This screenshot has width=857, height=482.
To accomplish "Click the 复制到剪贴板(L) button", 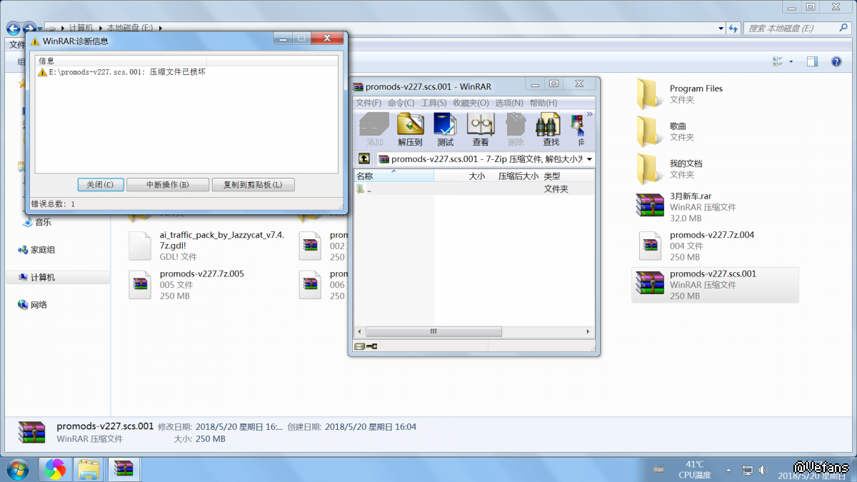I will coord(254,185).
